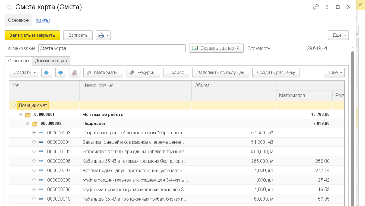The image size is (365, 206).
Task: Open Ресурсы with paperclip icon
Action: 143,72
